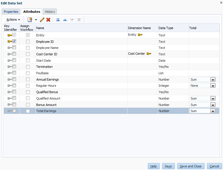Click the gray key icon for Total Earnings
Screen dimensions: 223x170
point(10,111)
